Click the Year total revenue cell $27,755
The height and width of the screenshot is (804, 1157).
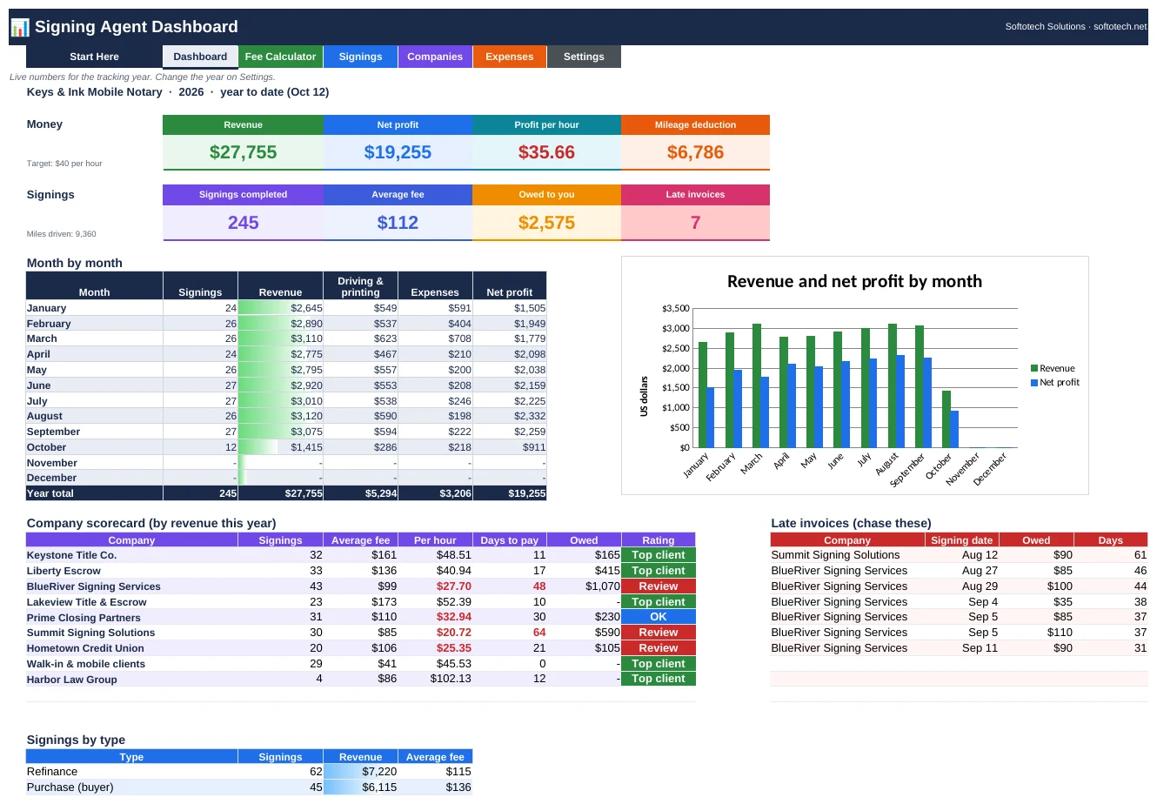point(280,493)
